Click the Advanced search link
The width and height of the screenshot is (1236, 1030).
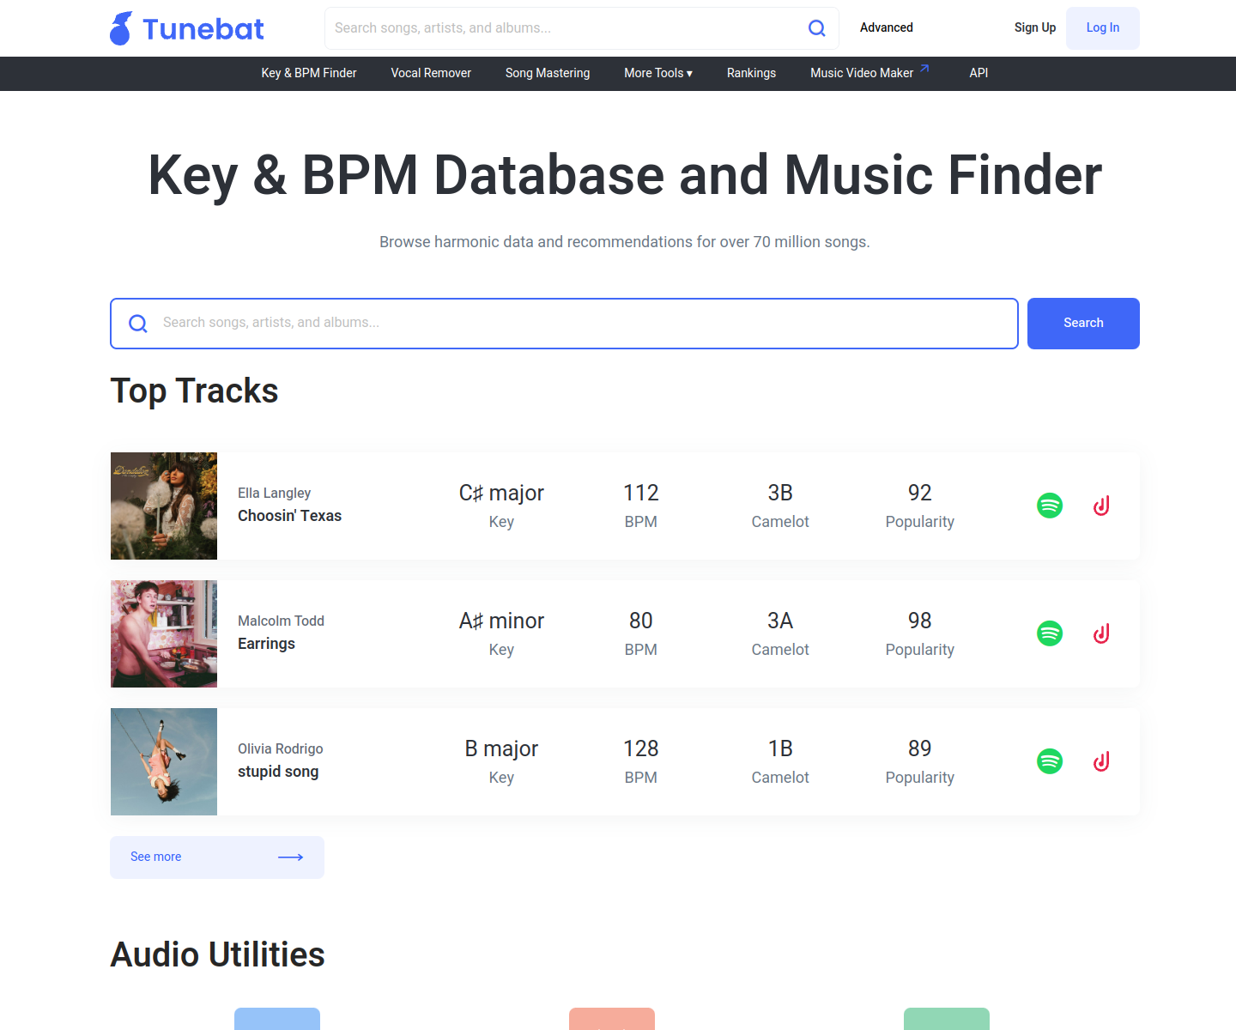point(887,27)
